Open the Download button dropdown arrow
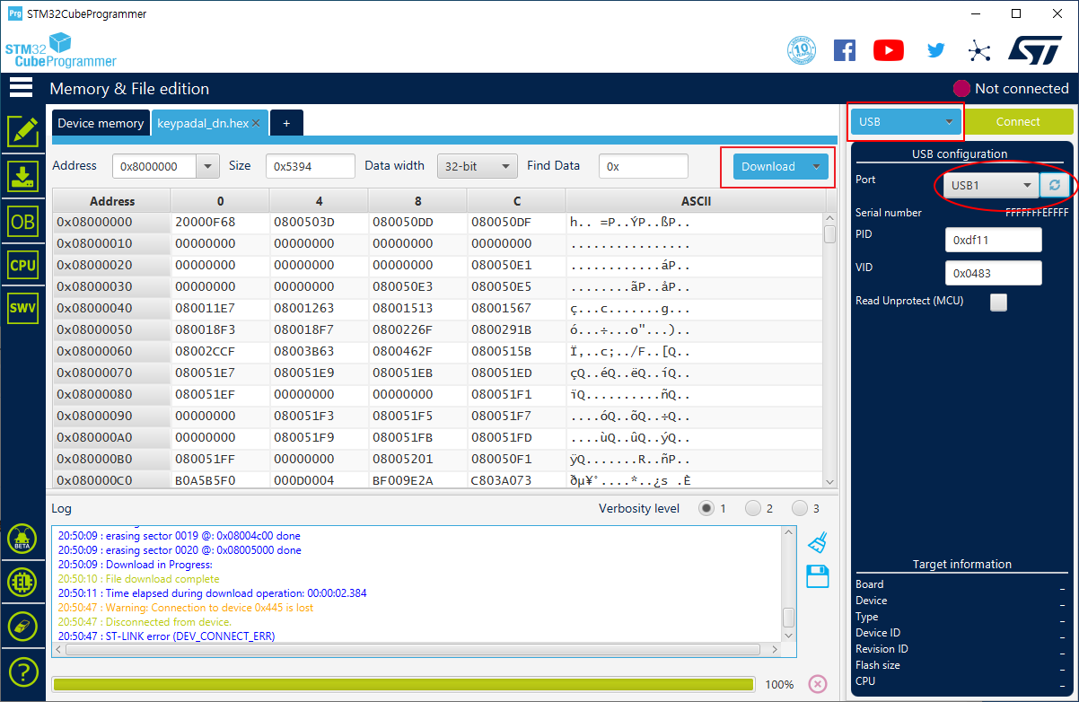 click(x=816, y=166)
